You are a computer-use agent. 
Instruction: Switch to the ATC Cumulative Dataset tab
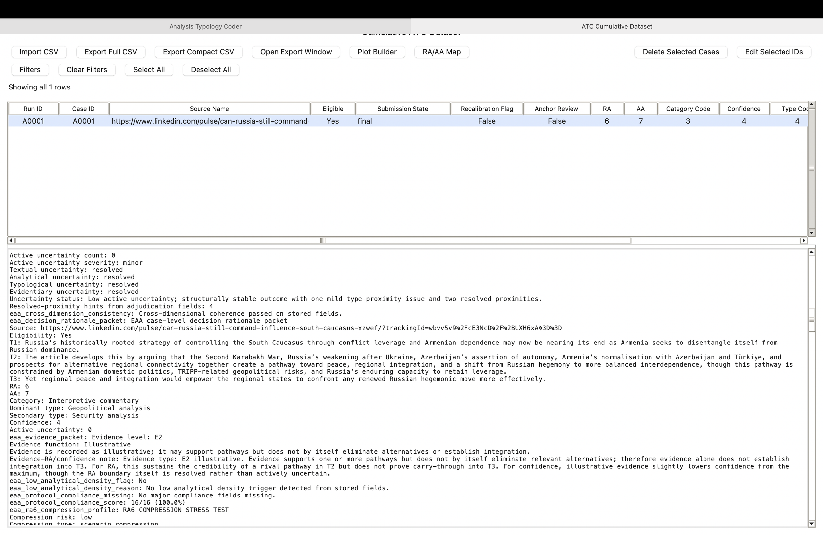(617, 26)
